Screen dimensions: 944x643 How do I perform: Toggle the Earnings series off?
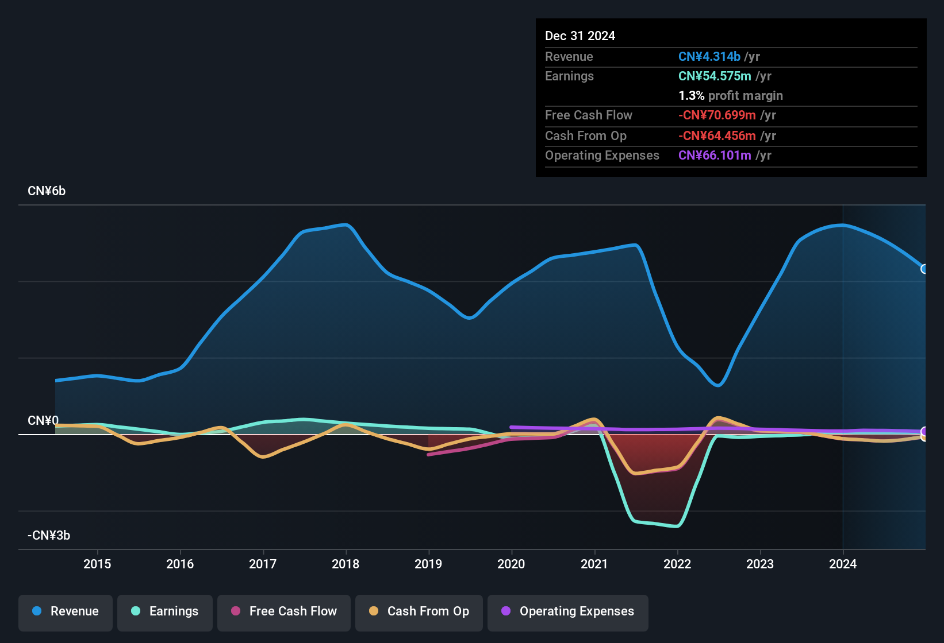point(165,611)
